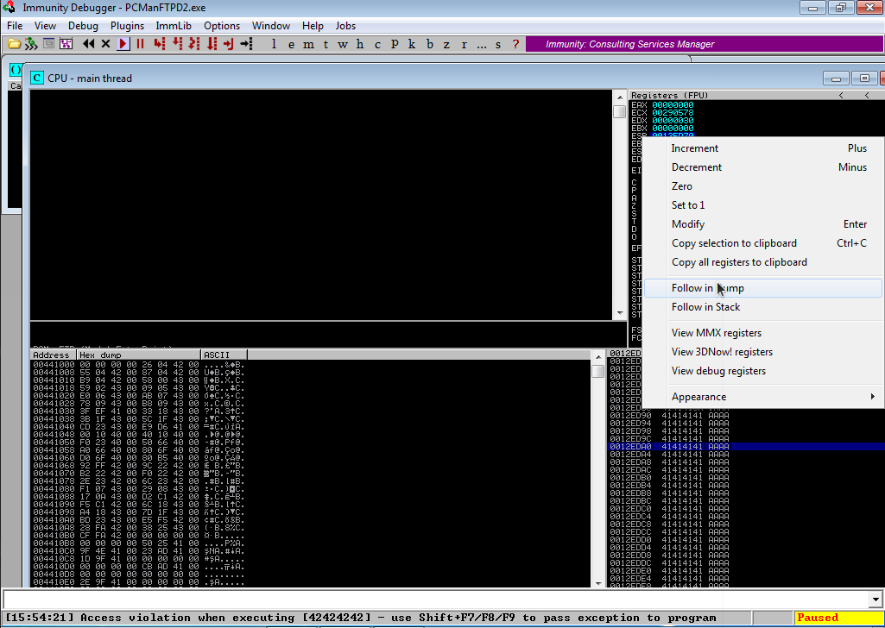The width and height of the screenshot is (885, 628).
Task: Open Handles window with 'h' button
Action: (x=360, y=44)
